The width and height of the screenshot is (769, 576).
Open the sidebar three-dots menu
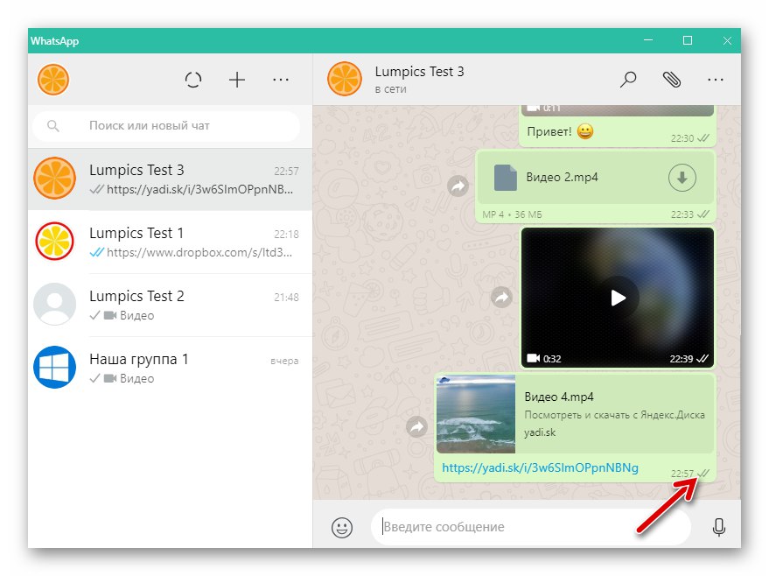coord(281,80)
